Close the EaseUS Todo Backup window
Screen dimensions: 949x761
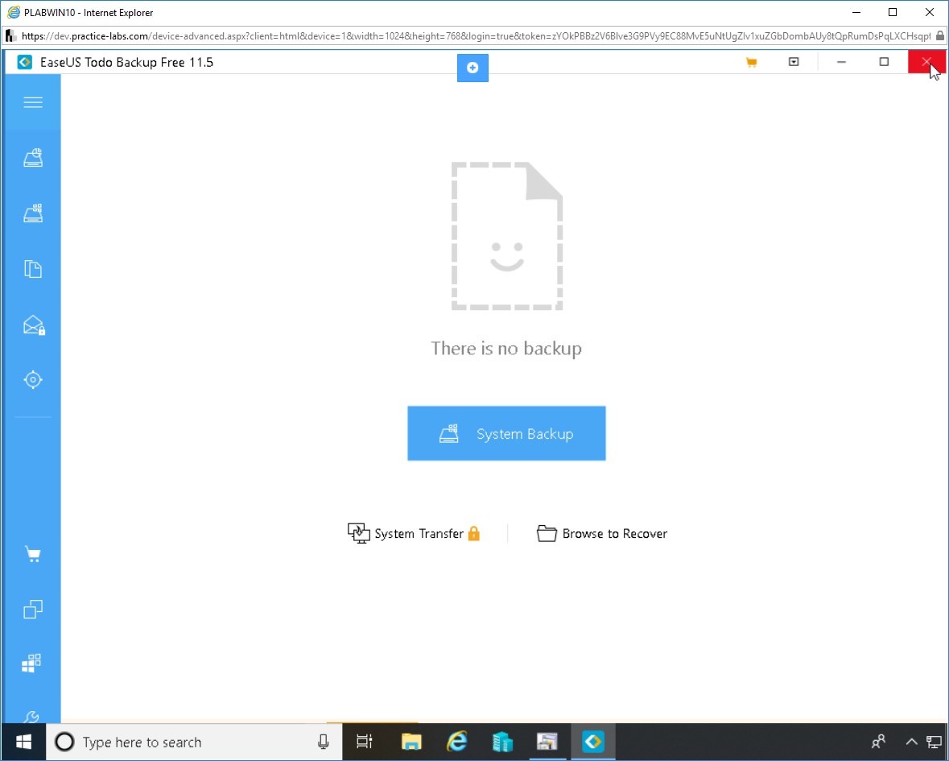coord(926,62)
